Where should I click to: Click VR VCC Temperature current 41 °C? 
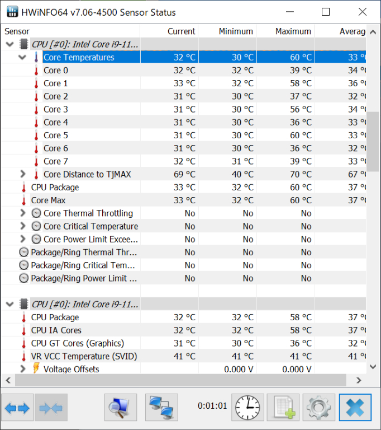[x=184, y=356]
